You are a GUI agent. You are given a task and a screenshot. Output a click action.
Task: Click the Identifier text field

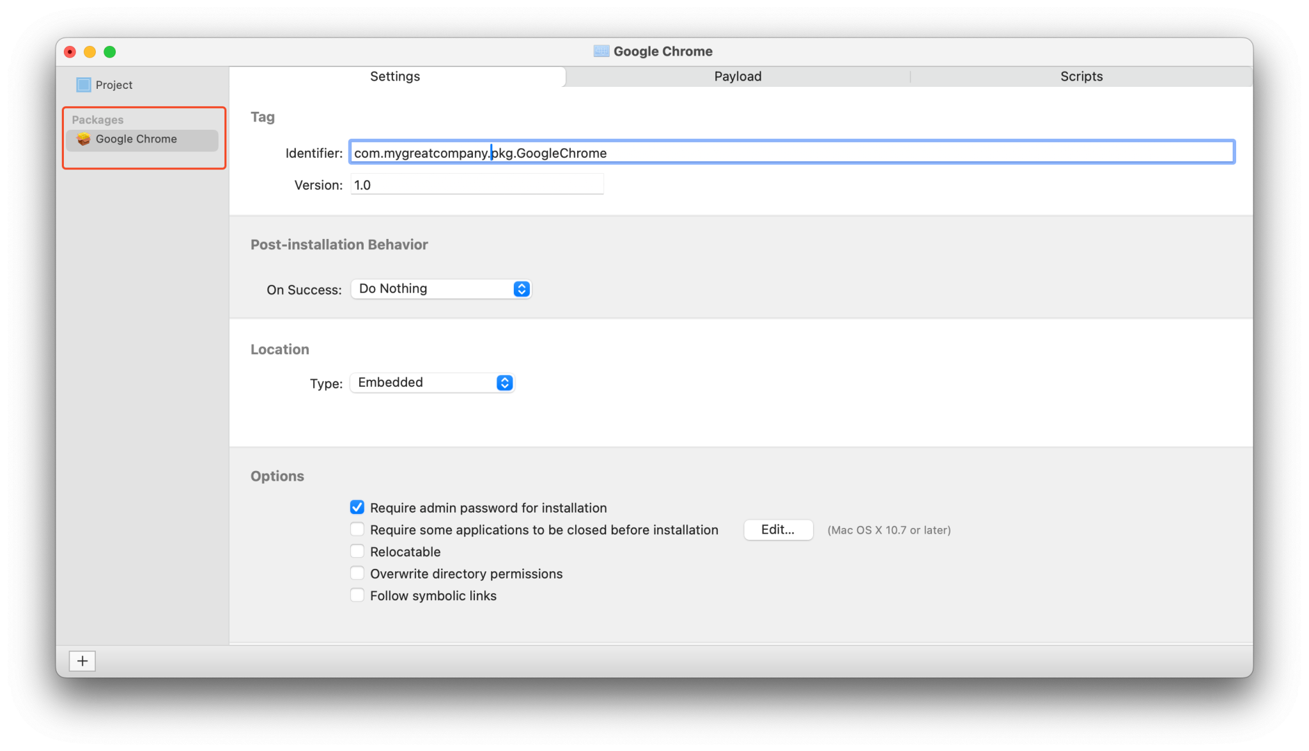coord(791,153)
